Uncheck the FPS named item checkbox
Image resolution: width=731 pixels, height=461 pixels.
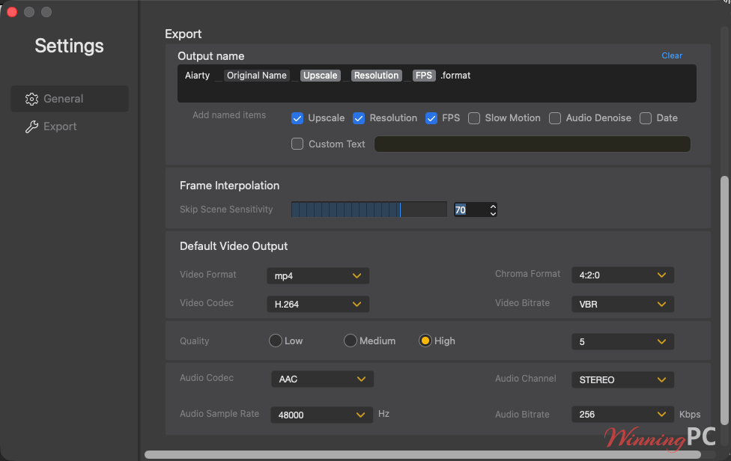click(431, 118)
